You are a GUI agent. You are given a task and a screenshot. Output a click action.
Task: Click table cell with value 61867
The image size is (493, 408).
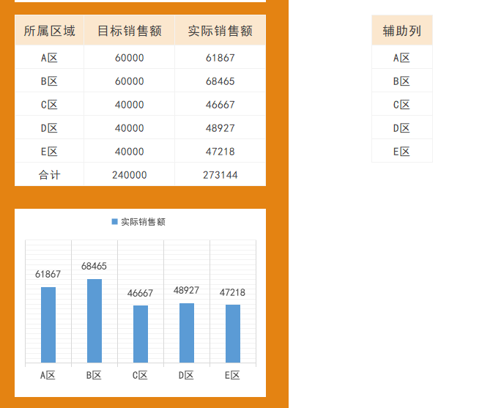220,57
